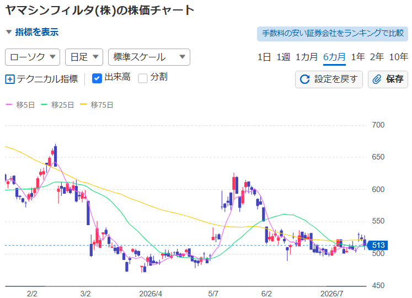The width and height of the screenshot is (412, 298).
Task: Click the 700 price axis label
Action: [x=378, y=125]
